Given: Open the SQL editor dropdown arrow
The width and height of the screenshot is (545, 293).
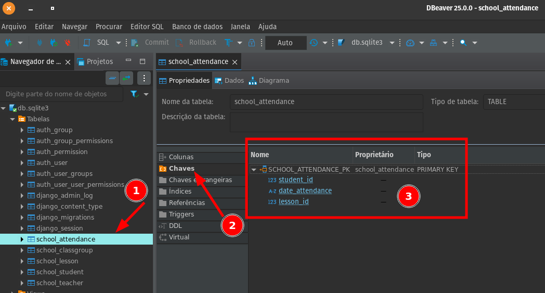Looking at the screenshot, I should [118, 43].
